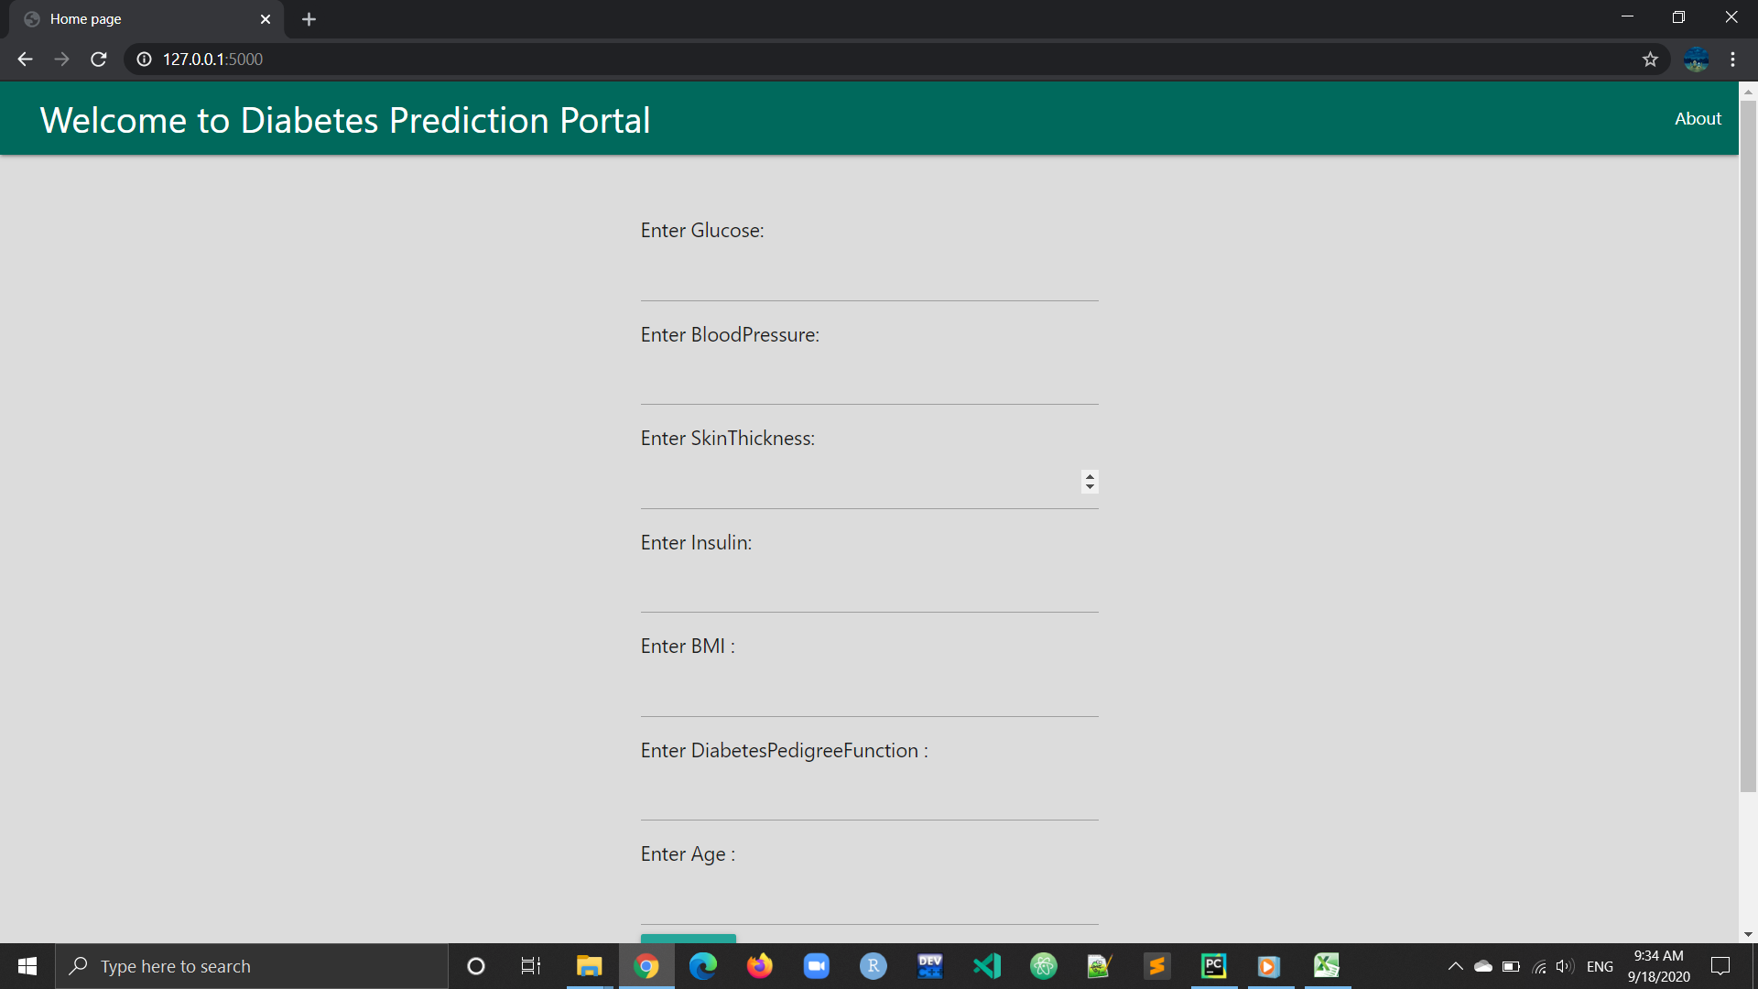This screenshot has height=989, width=1758.
Task: Switch to PyCharm on the taskbar
Action: [x=1214, y=966]
